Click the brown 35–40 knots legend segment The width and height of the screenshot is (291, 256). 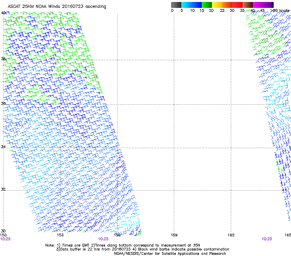pos(248,5)
